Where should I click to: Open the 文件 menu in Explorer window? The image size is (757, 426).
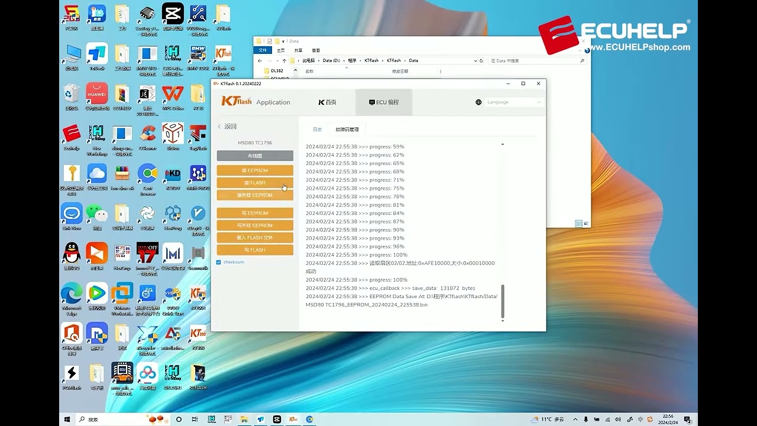coord(263,51)
